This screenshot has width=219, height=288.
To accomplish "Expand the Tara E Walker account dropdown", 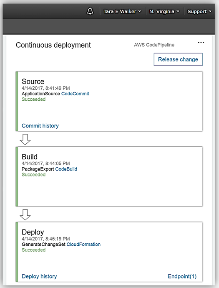I will (122, 11).
